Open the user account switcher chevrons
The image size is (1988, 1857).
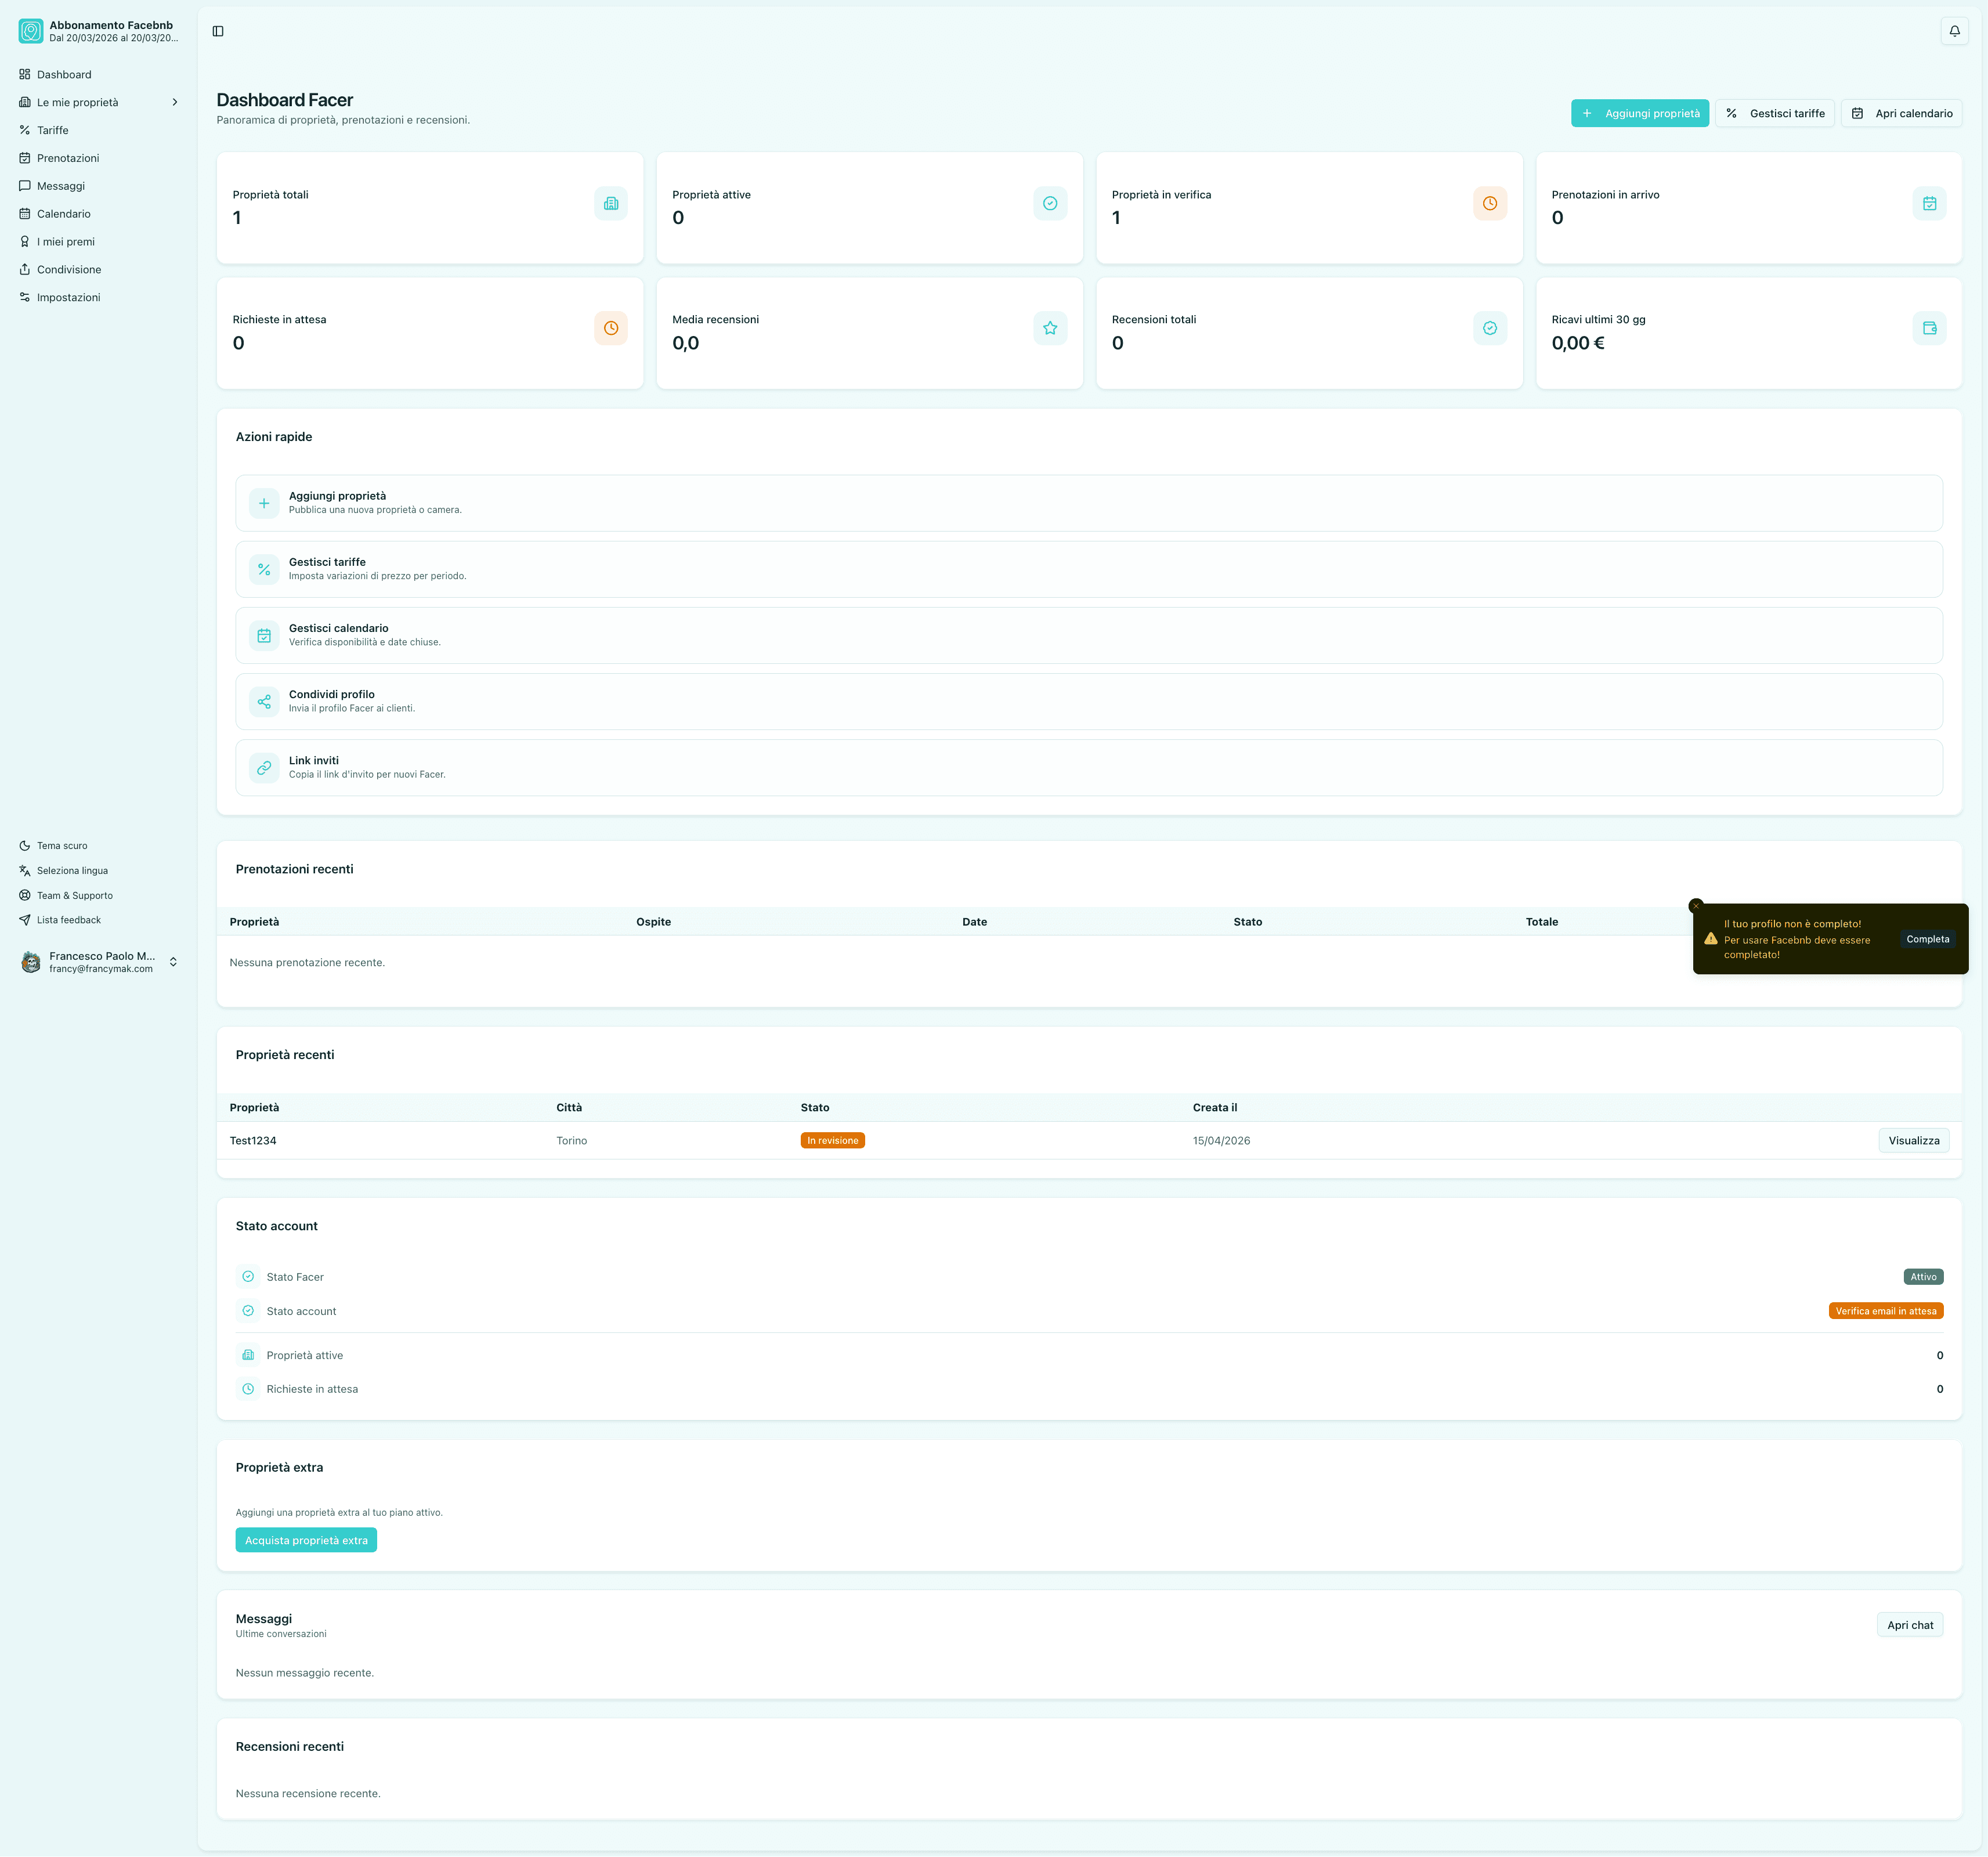173,962
